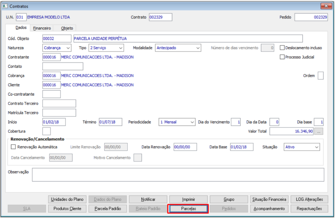Viewport: 335px width, 218px height.
Task: Open Repactuações
Action: 309,209
